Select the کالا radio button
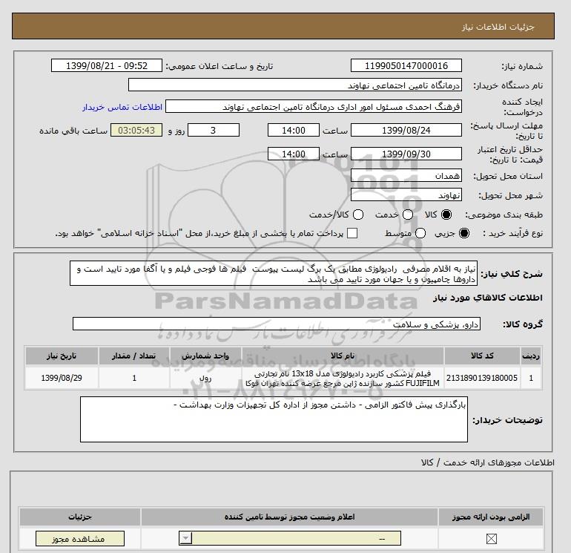Viewport: 571px width, 553px height. (x=446, y=215)
